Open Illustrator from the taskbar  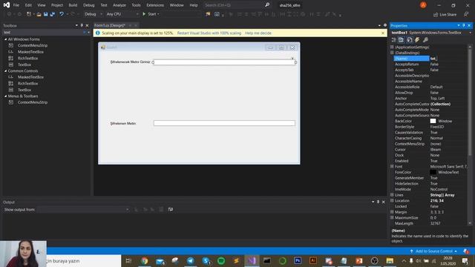[x=313, y=260]
